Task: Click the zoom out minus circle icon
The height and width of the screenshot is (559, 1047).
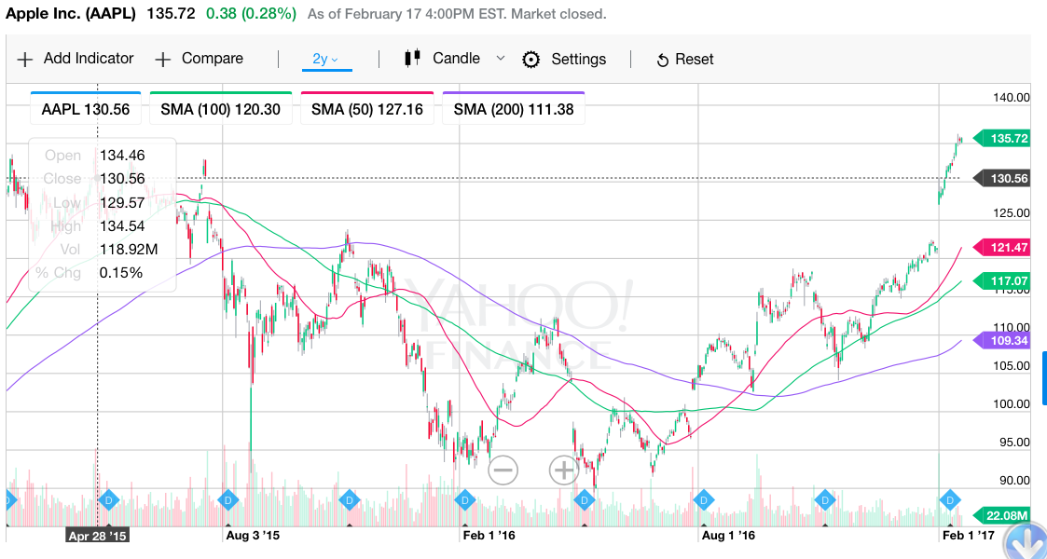Action: 503,470
